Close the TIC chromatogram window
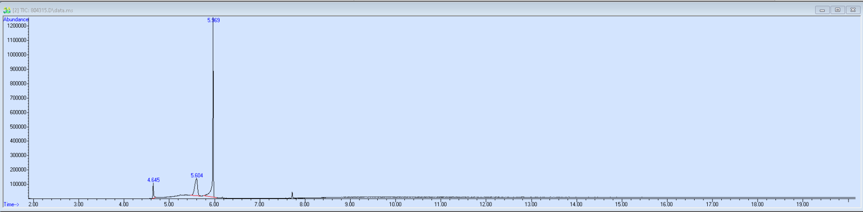 coord(853,10)
